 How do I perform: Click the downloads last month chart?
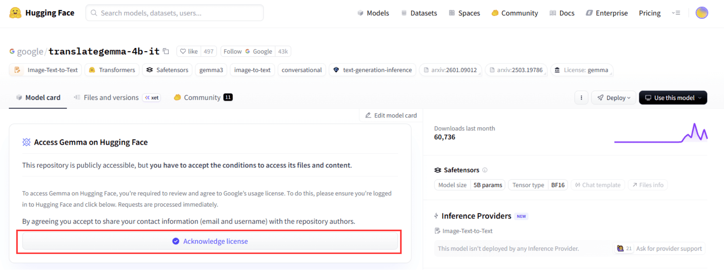tap(660, 134)
